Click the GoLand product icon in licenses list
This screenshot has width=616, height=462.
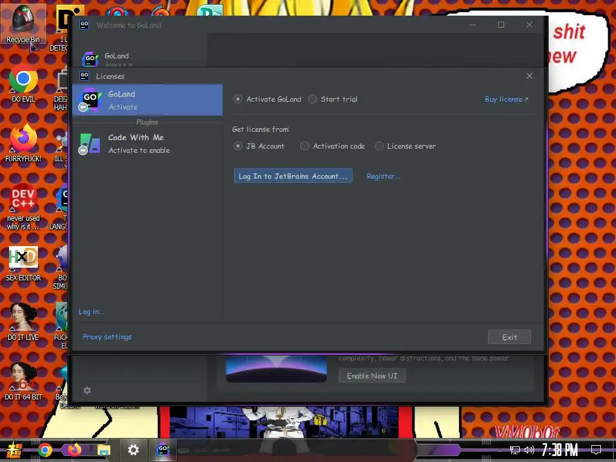(90, 99)
